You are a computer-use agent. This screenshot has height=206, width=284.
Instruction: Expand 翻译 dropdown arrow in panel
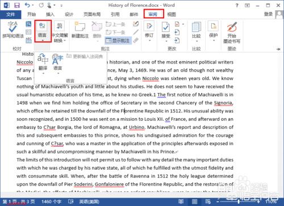click(43, 73)
